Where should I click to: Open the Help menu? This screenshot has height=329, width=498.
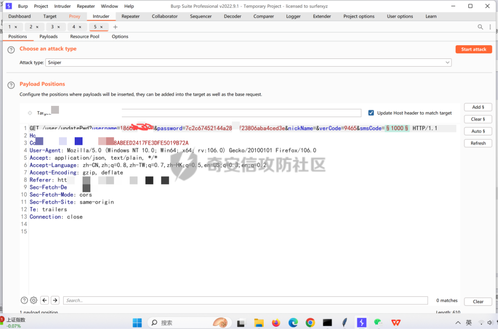(129, 6)
